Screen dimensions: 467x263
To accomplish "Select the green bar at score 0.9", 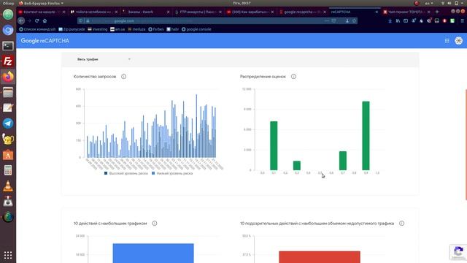I will click(366, 136).
